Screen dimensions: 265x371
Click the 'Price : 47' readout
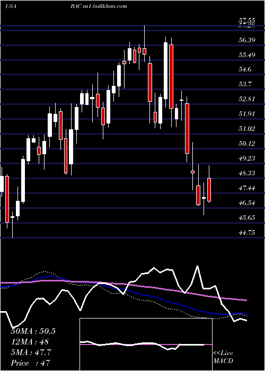(30, 363)
